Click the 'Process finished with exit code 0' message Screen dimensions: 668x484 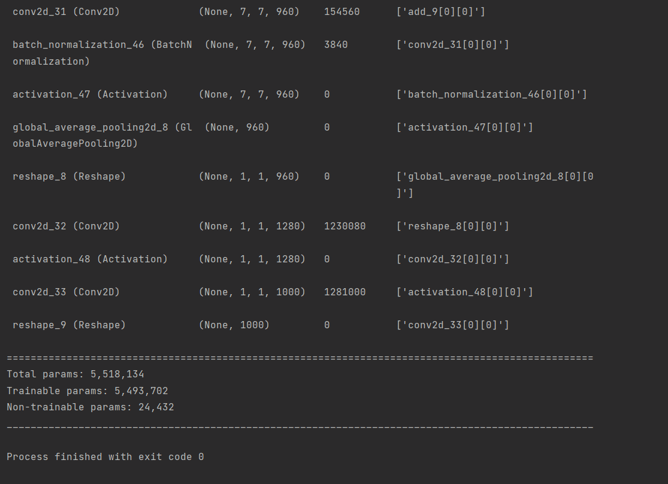pos(105,456)
